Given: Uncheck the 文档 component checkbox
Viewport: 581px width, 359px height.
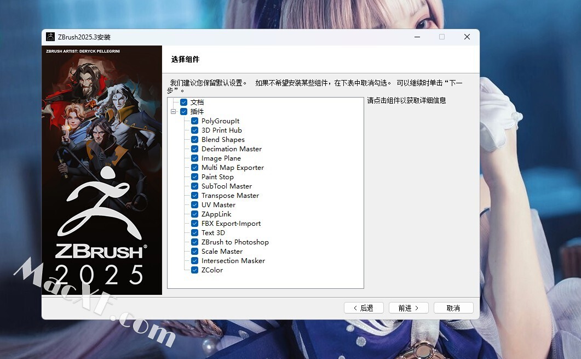Looking at the screenshot, I should pyautogui.click(x=183, y=102).
